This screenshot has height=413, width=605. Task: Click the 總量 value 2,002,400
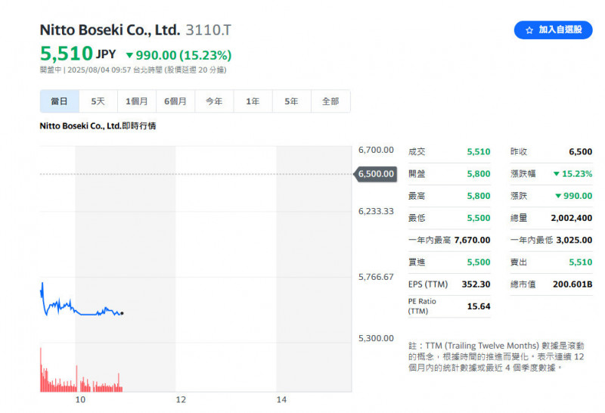[572, 218]
